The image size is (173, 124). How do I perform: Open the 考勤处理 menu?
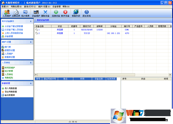(16, 7)
